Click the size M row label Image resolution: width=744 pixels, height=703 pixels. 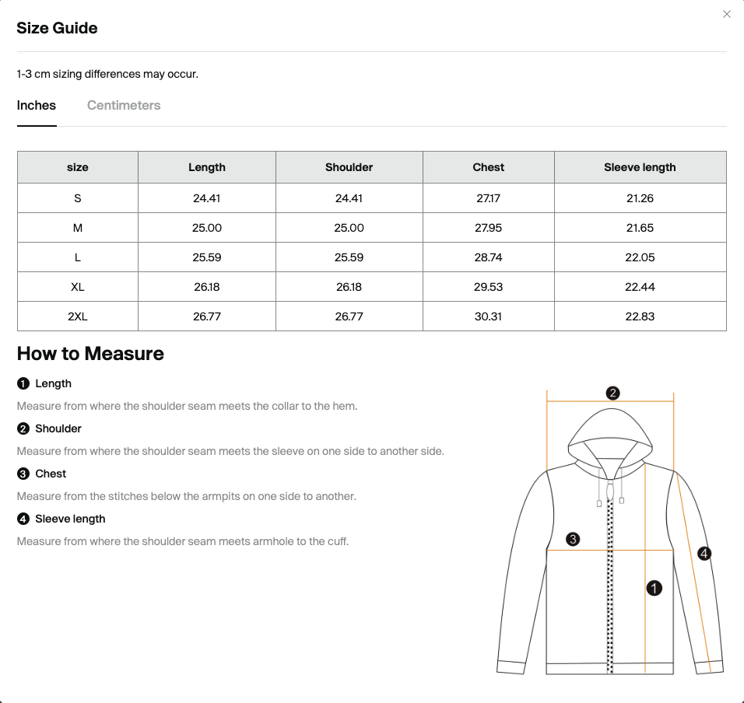click(x=78, y=228)
